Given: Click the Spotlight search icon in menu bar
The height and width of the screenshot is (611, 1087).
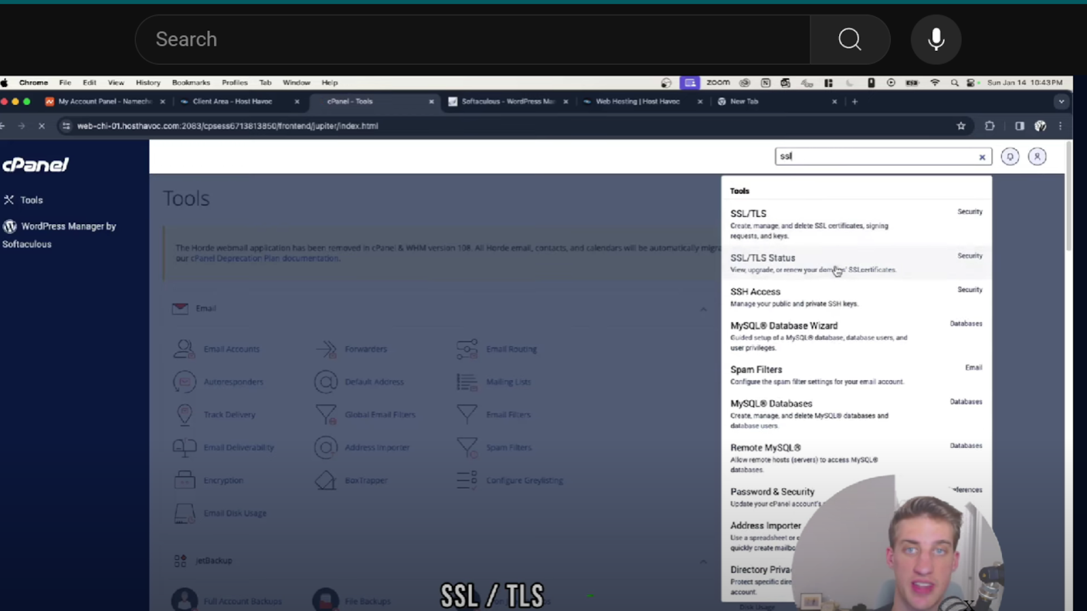Looking at the screenshot, I should 955,83.
